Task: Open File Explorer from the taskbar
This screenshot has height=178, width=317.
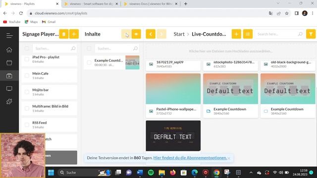Action: pyautogui.click(x=162, y=173)
